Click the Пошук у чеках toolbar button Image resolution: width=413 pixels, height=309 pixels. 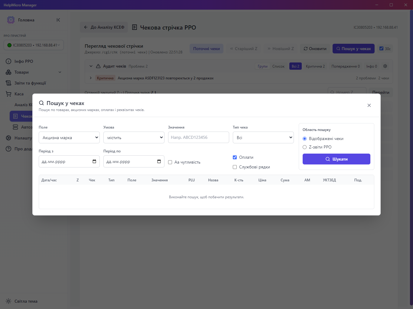pyautogui.click(x=353, y=49)
